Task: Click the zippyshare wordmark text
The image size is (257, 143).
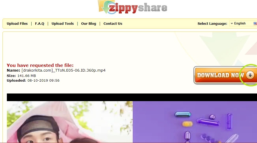Action: click(138, 8)
